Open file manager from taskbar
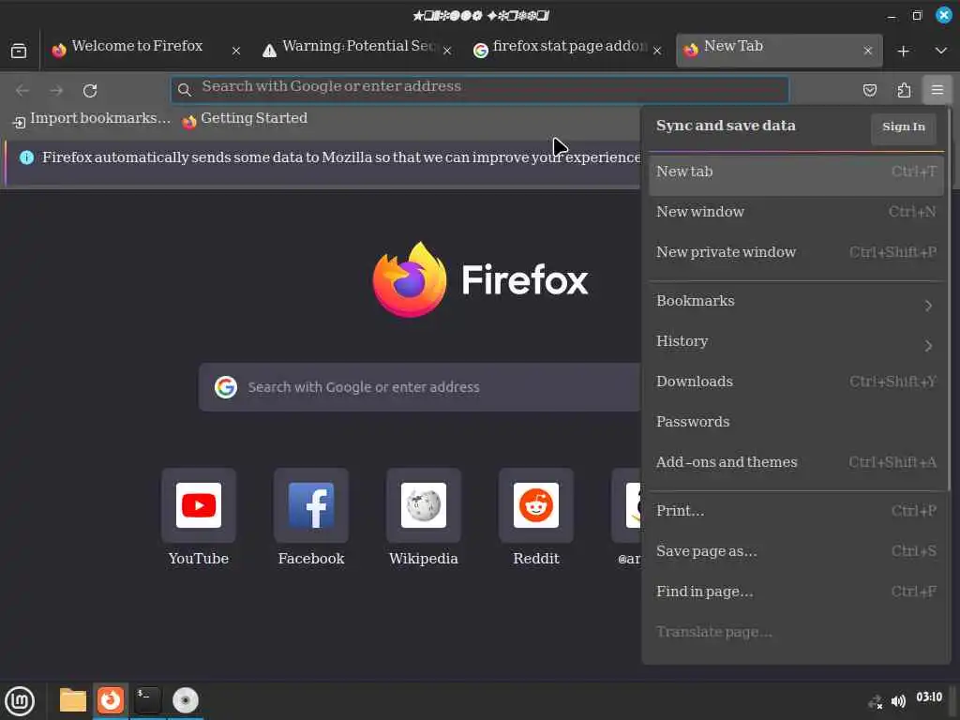The height and width of the screenshot is (720, 960). (x=73, y=701)
